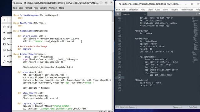This screenshot has height=112, width=200.
Task: Open Sublime Text Selection menu
Action: [x=133, y=10]
